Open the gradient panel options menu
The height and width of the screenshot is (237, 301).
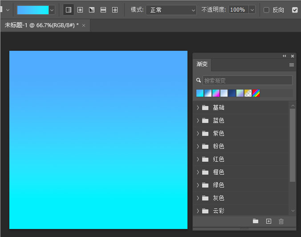coord(292,65)
